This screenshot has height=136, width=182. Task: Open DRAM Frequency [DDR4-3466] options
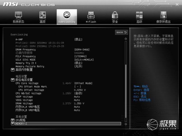click(82, 50)
